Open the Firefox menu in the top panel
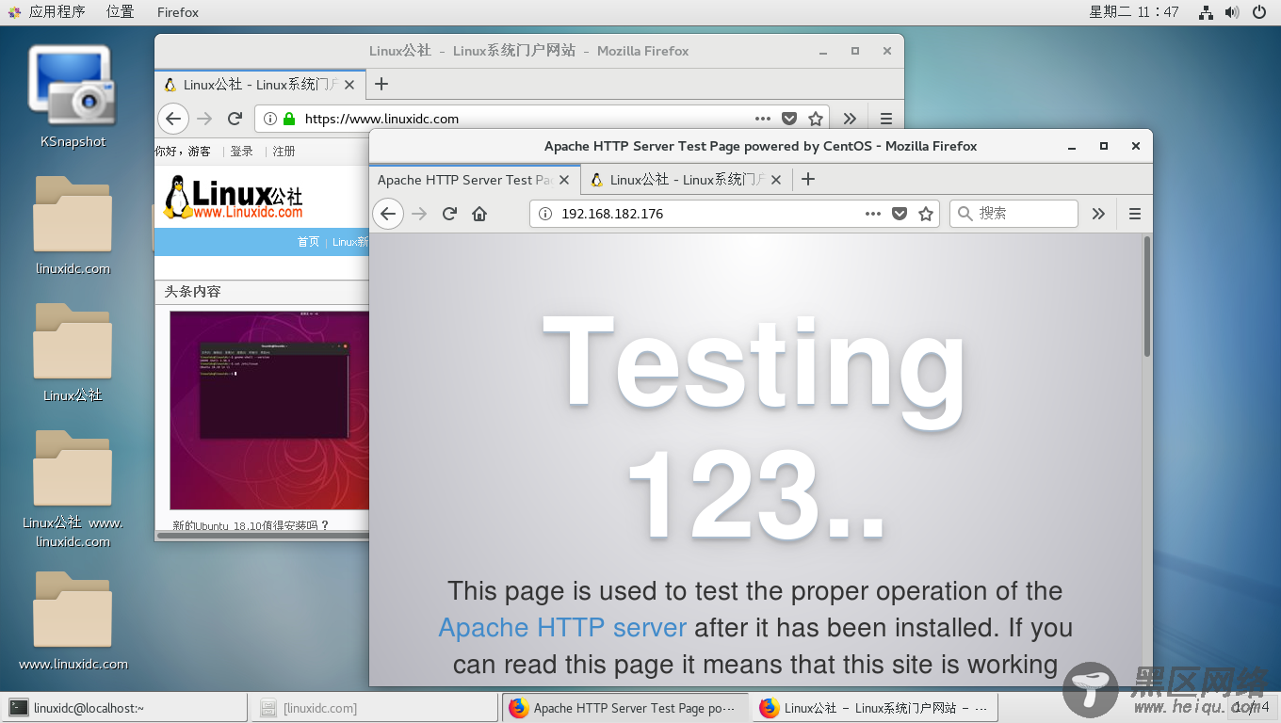This screenshot has height=723, width=1281. (178, 12)
